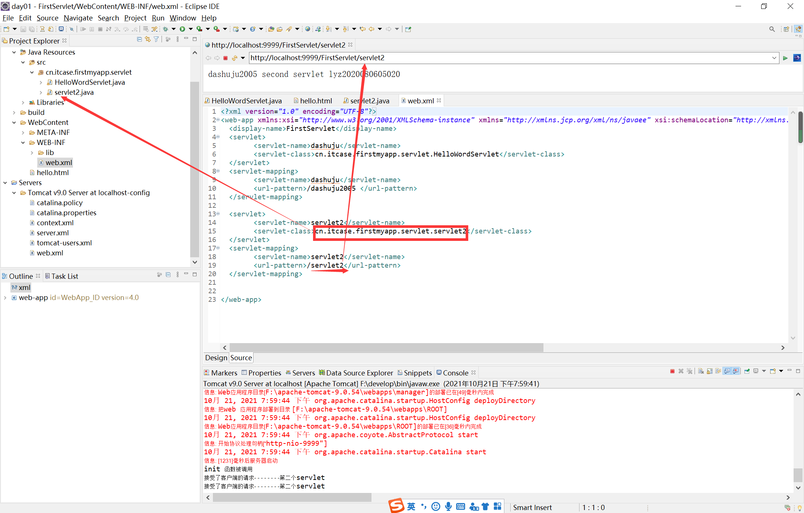Image resolution: width=804 pixels, height=513 pixels.
Task: Switch to Design view of web.xml
Action: tap(216, 358)
